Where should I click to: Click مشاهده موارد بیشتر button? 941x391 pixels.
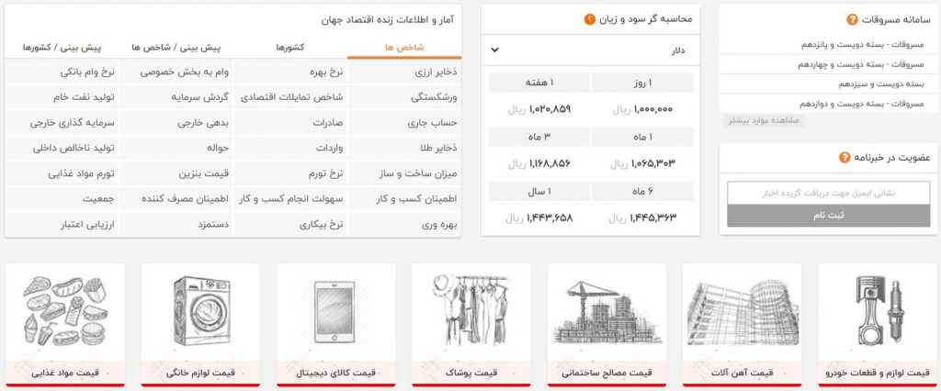coord(764,120)
